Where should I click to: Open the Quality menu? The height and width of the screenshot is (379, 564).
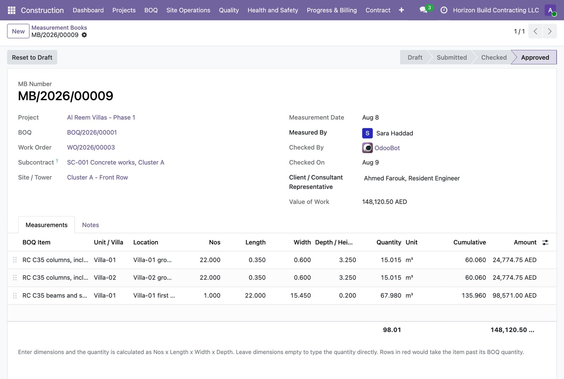(x=229, y=10)
